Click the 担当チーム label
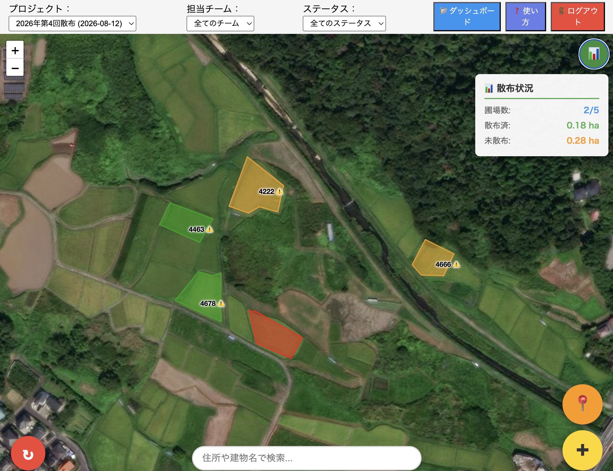Image resolution: width=613 pixels, height=471 pixels. 212,9
